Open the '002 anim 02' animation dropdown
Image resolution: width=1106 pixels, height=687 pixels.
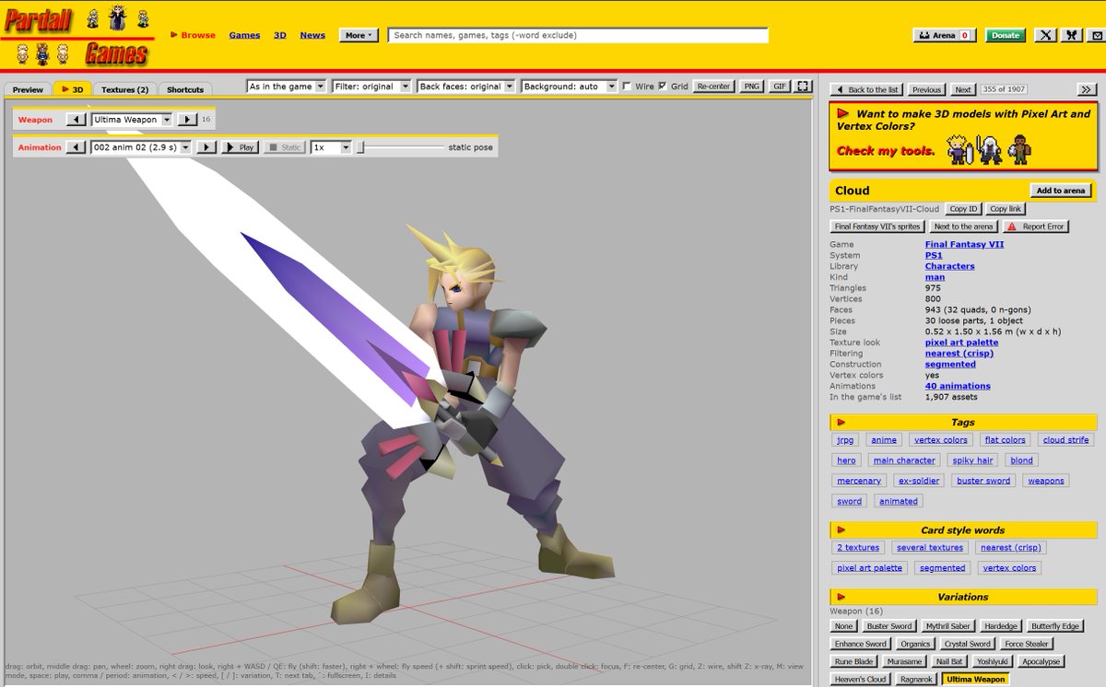(x=141, y=147)
